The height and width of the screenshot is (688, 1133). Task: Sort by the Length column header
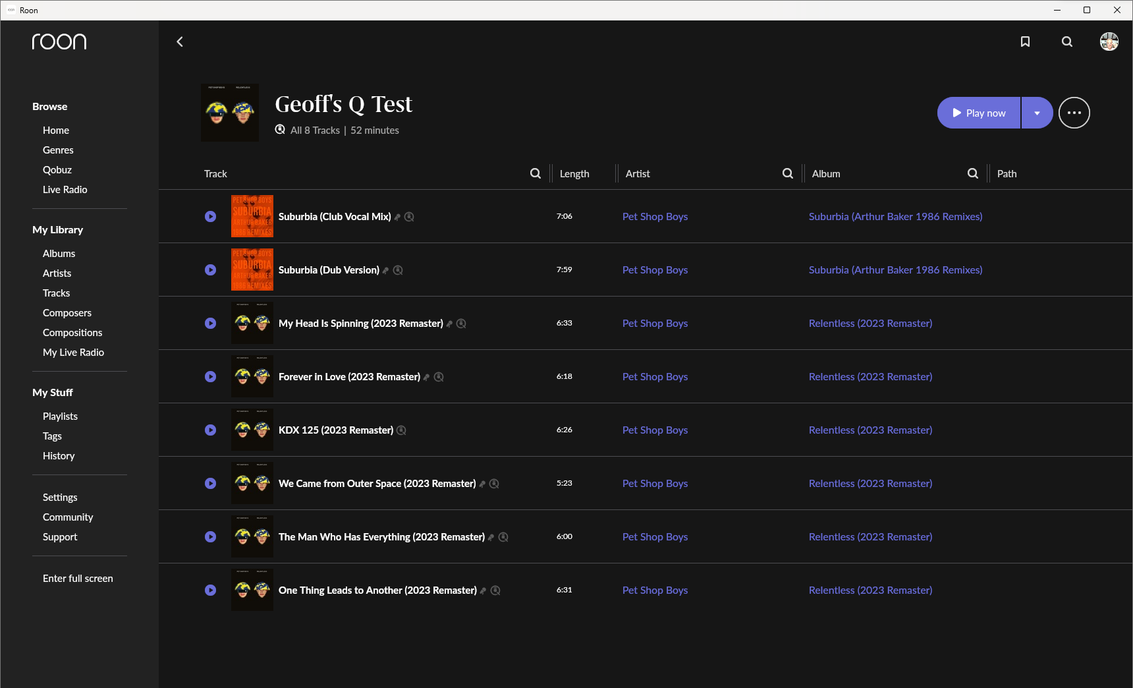pos(574,174)
